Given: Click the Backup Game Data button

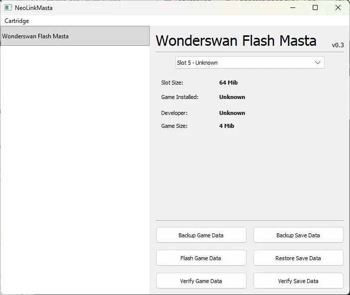Looking at the screenshot, I should 201,235.
